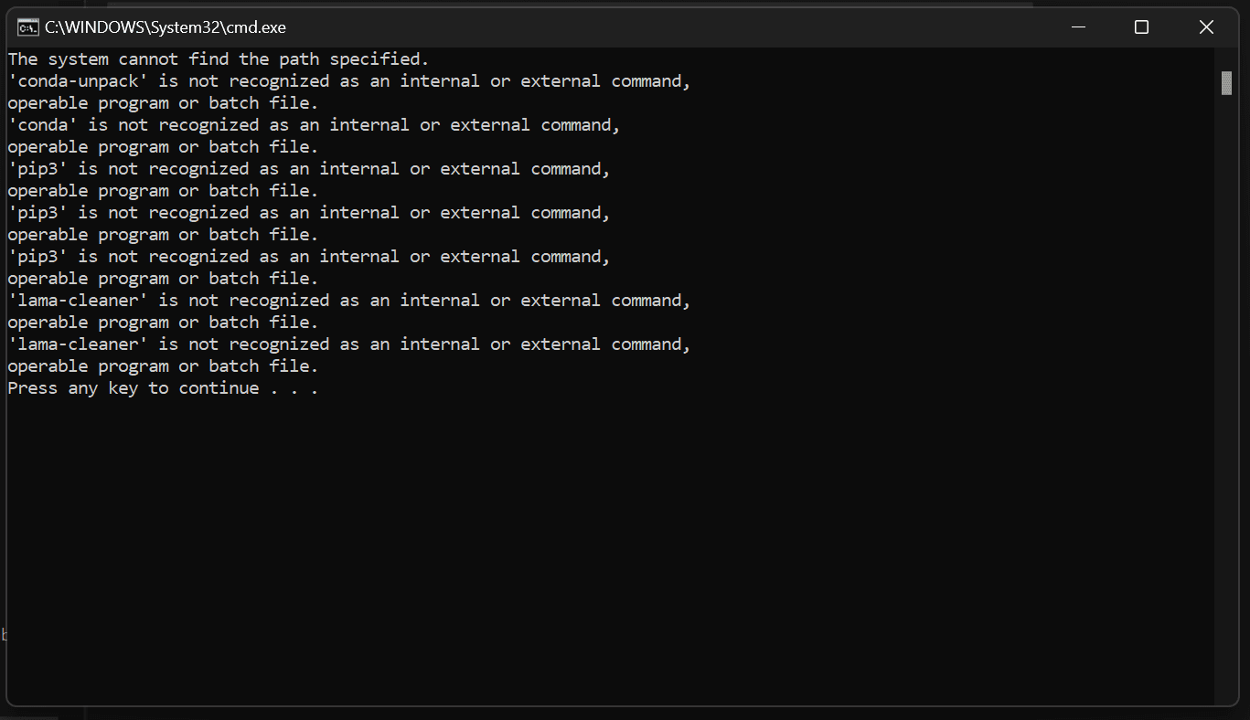The width and height of the screenshot is (1250, 720).
Task: Click 'The system cannot find the path specified.' line
Action: [219, 59]
